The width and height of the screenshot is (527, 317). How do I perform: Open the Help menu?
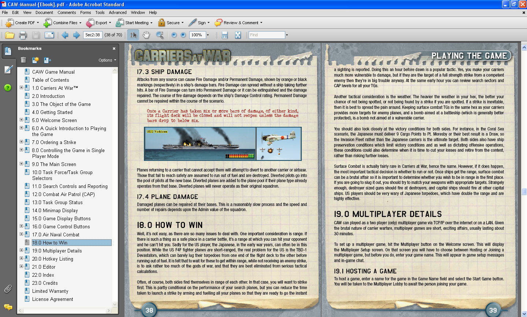pos(153,12)
